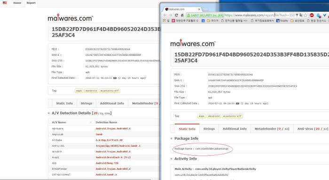Open the bitsMy bookmark
This screenshot has width=329, height=180.
282,21
